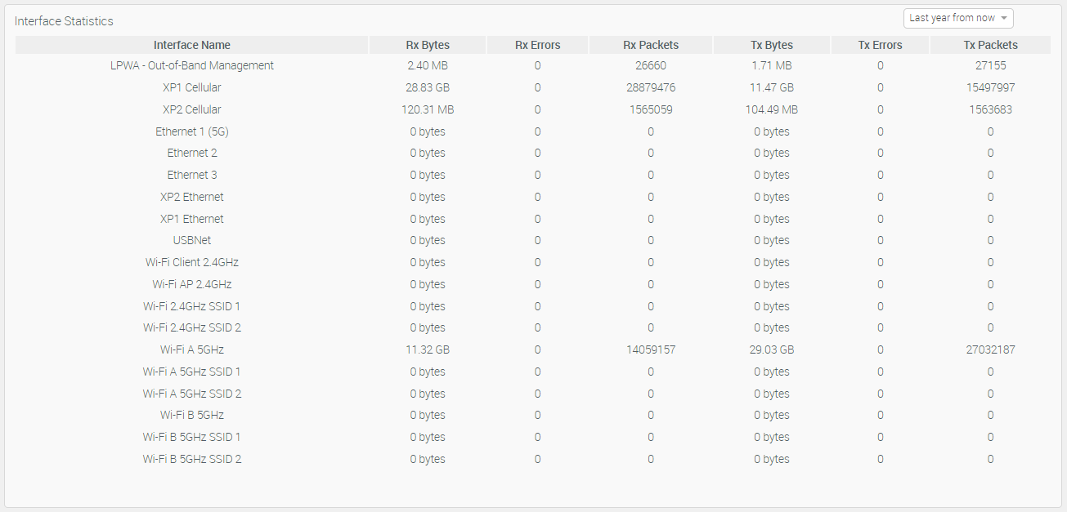Click the Interface Statistics panel title
This screenshot has height=512, width=1067.
pos(64,21)
